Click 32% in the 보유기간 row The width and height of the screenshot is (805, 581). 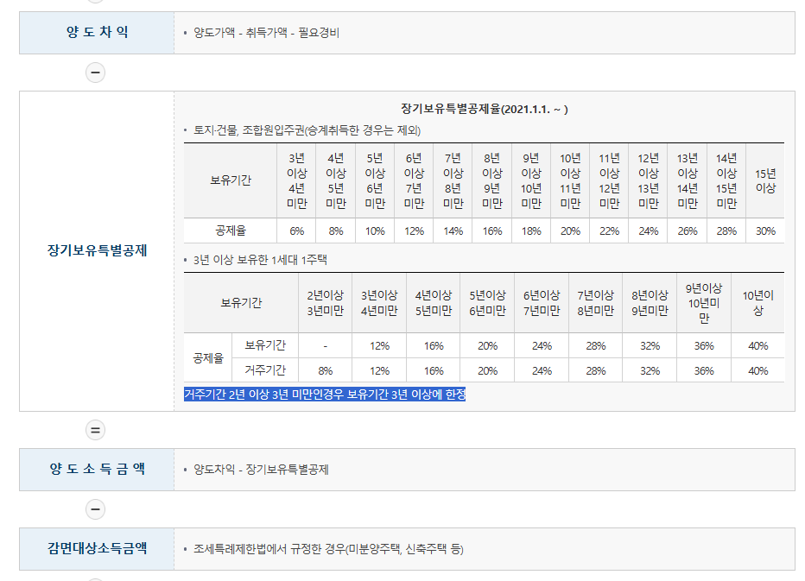pyautogui.click(x=650, y=346)
